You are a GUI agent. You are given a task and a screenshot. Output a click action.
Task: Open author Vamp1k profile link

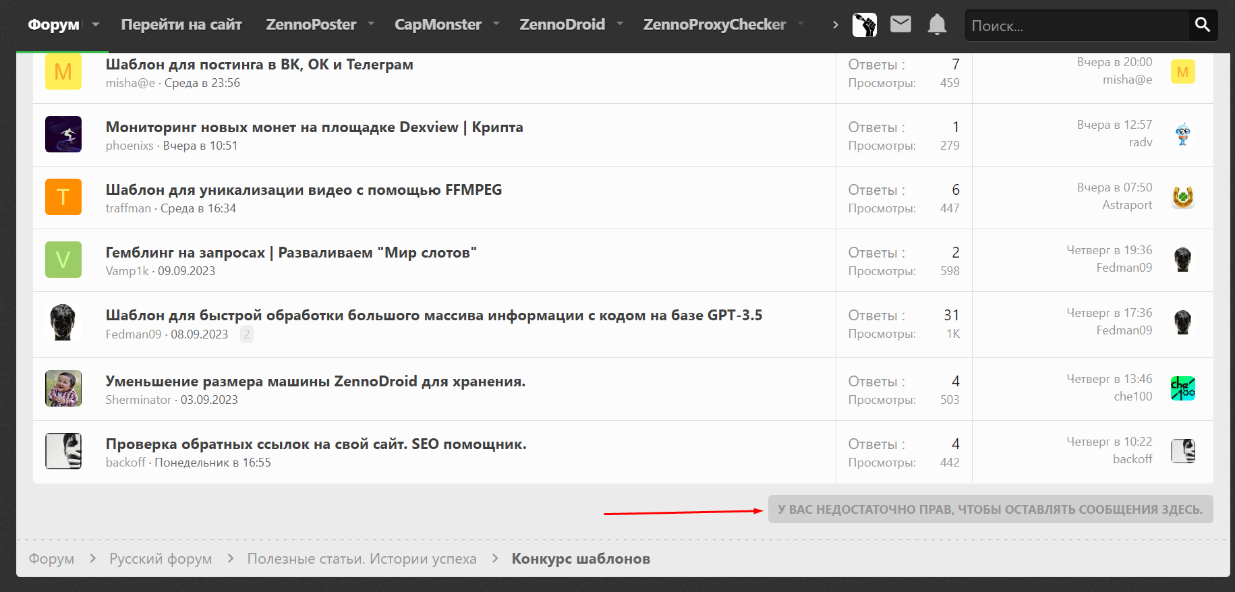point(127,271)
